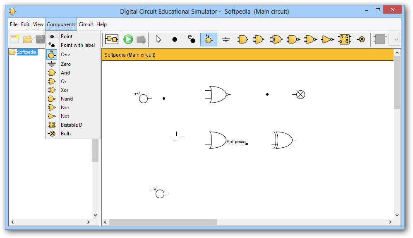Choose Xor from Components menu
413x238 pixels.
[73, 90]
